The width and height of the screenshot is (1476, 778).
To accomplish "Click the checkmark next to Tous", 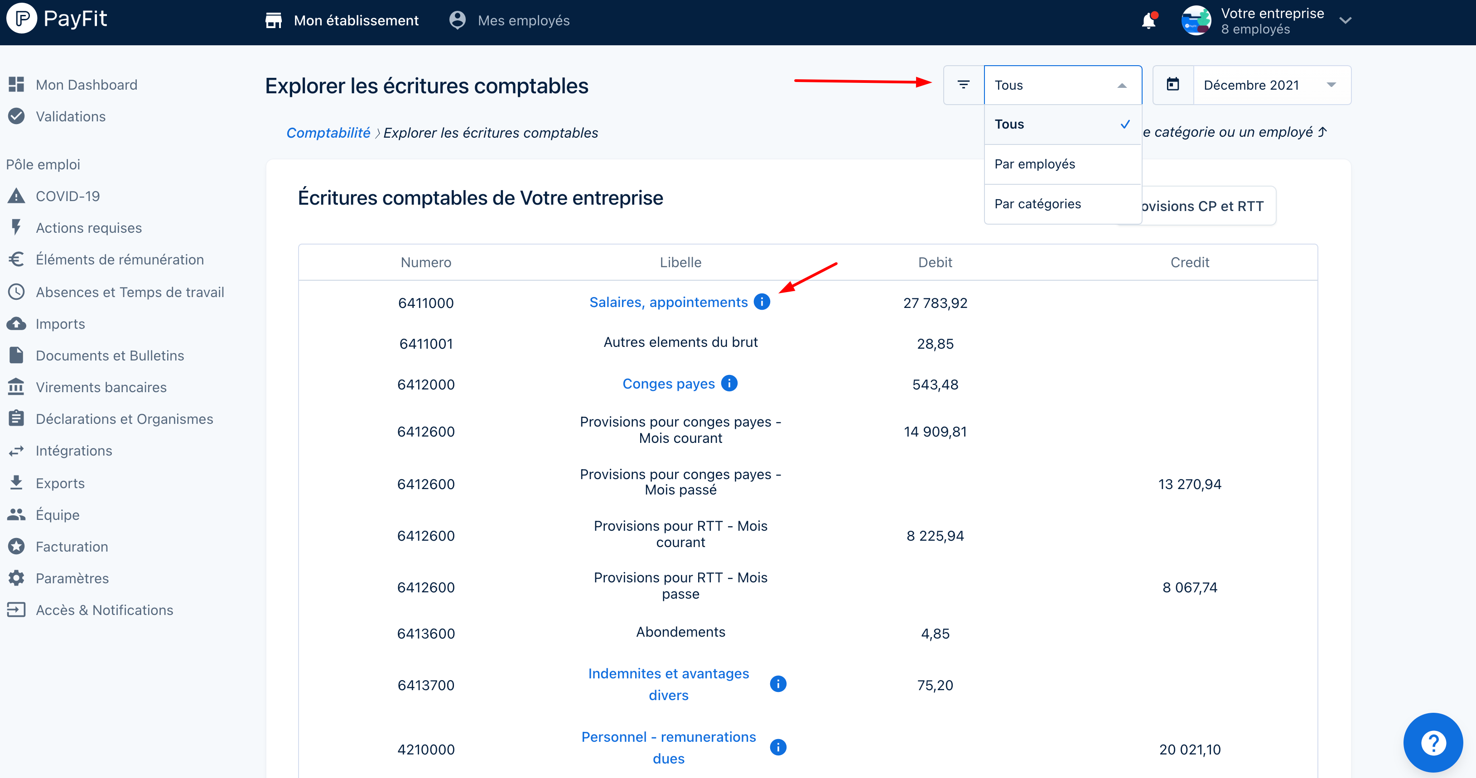I will click(1125, 124).
